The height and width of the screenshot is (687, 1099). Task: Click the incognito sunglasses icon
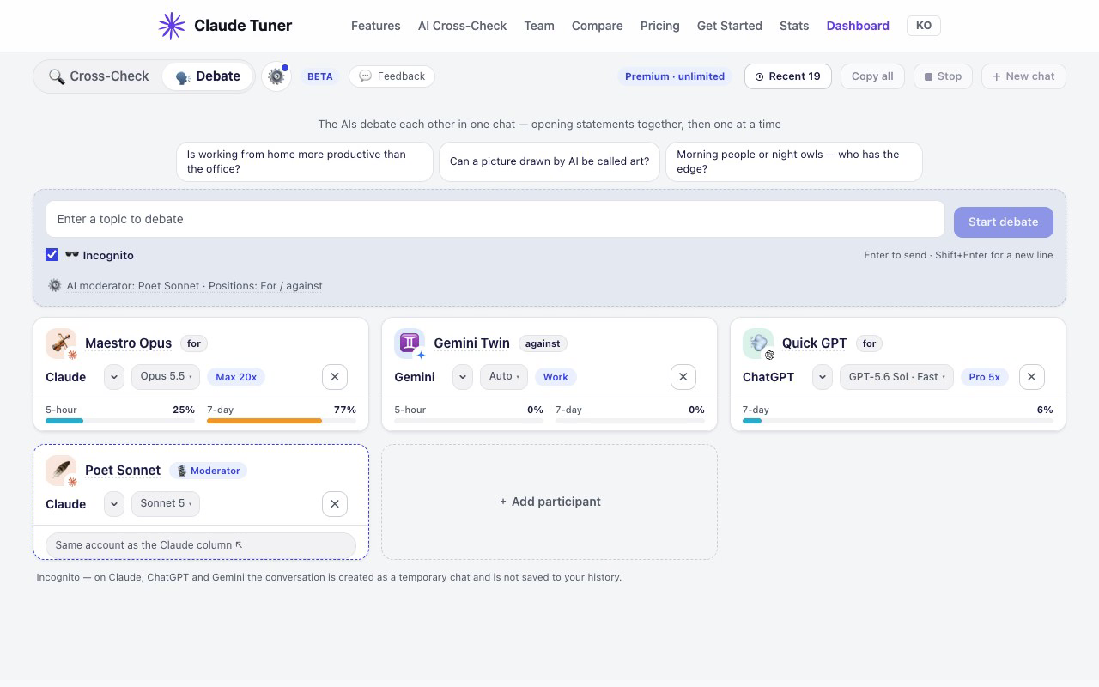click(x=72, y=255)
